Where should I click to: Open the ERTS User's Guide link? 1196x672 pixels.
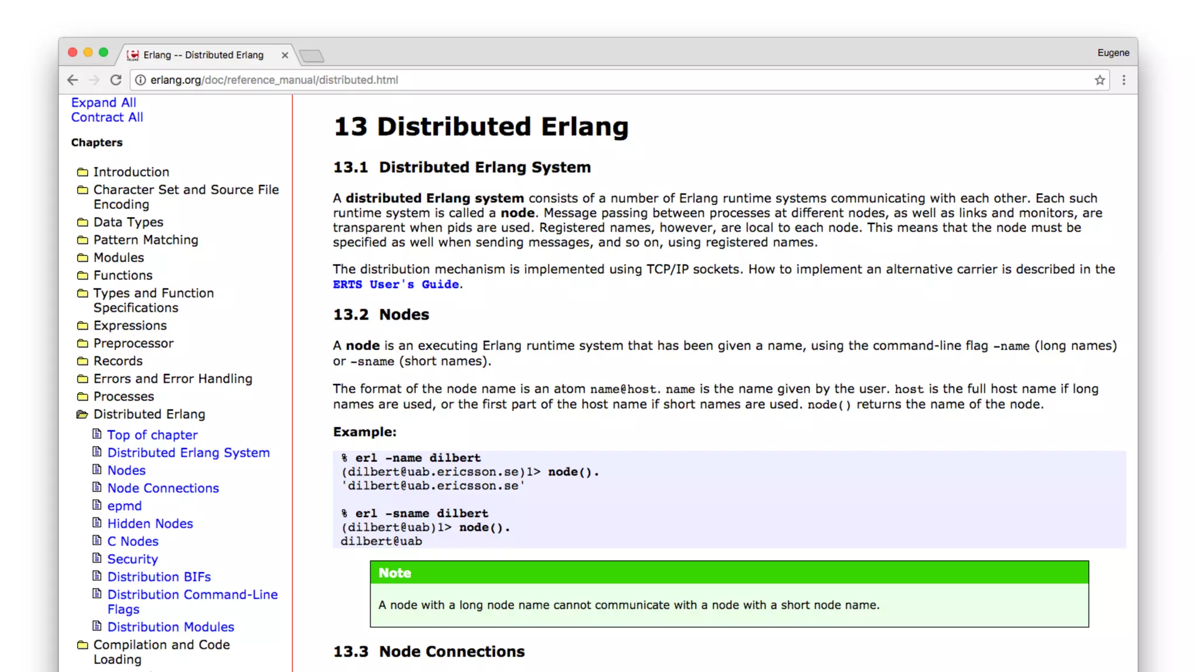(x=396, y=285)
